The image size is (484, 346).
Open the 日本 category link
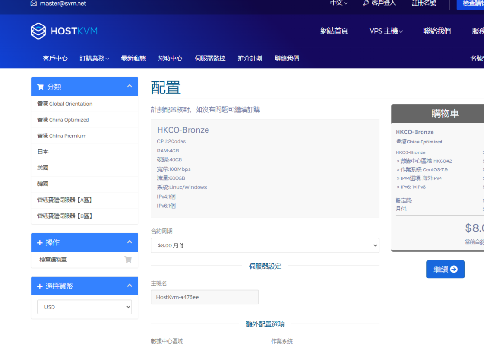tap(43, 152)
